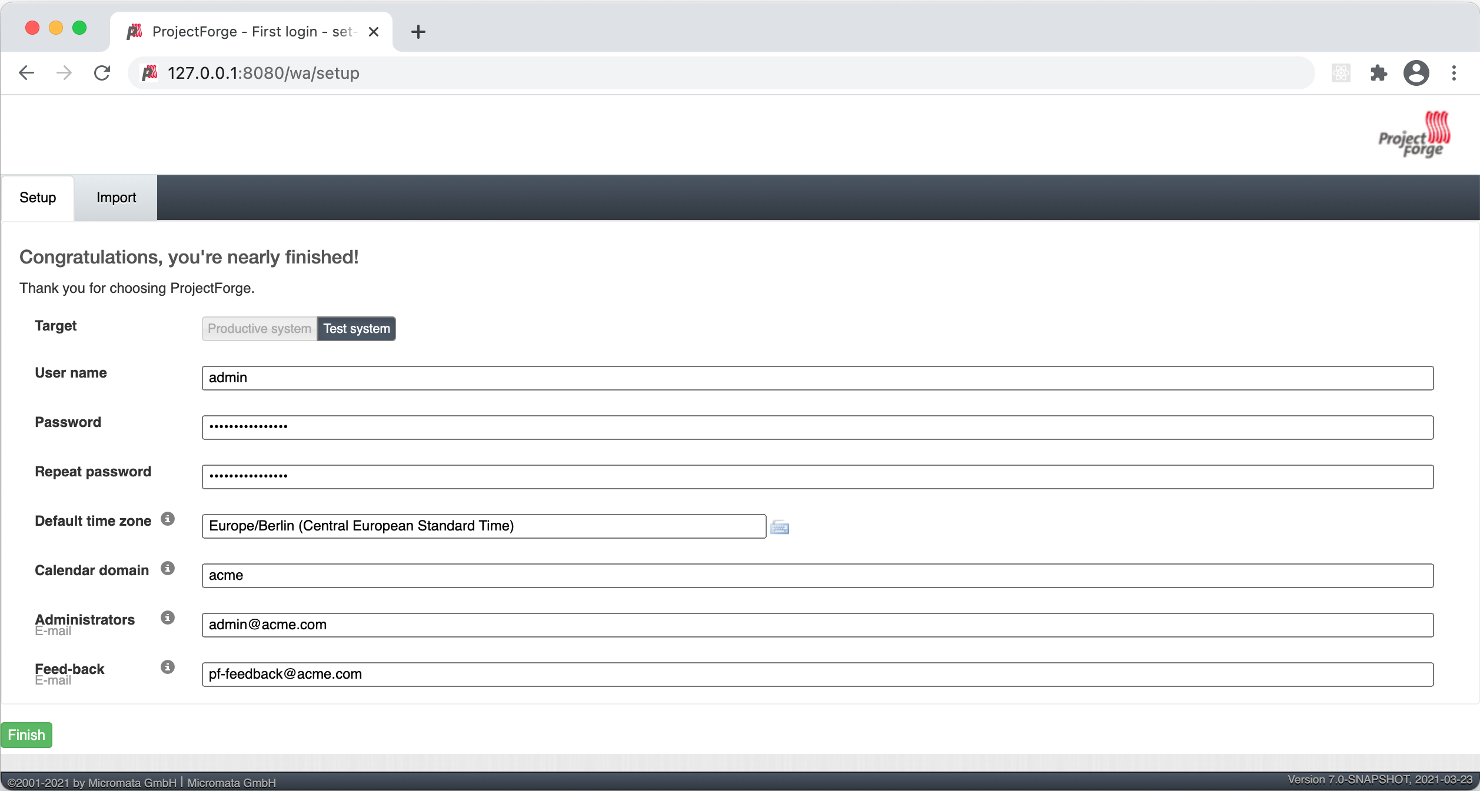Open the browser profile account icon
The width and height of the screenshot is (1480, 791).
click(x=1417, y=73)
